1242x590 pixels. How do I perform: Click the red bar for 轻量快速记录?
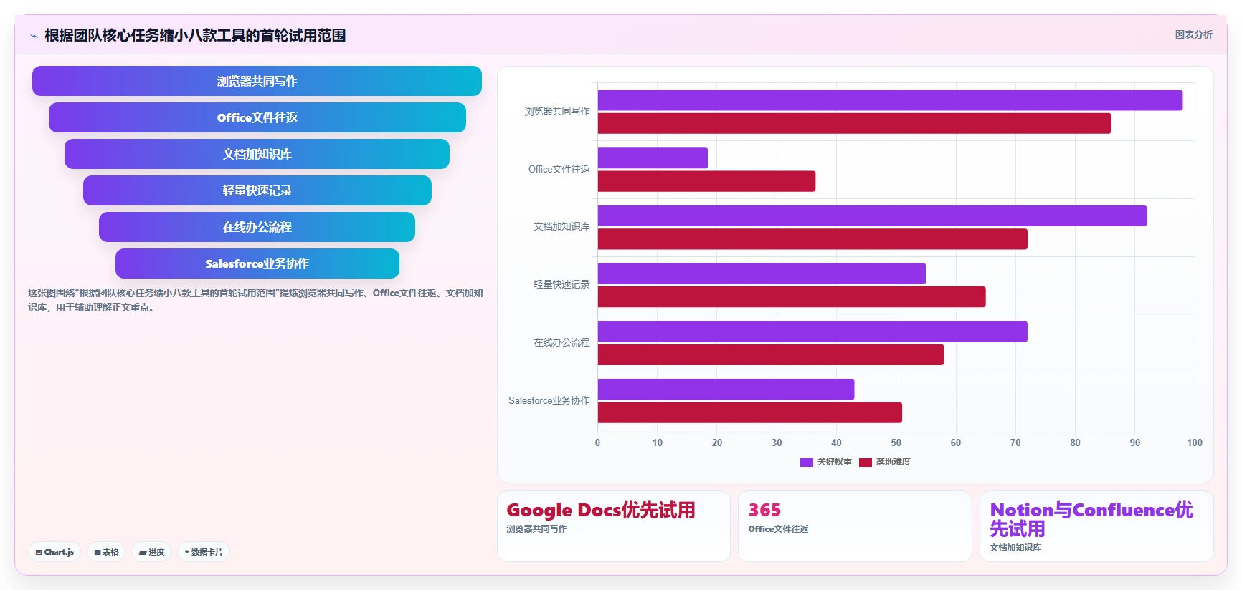pos(792,296)
